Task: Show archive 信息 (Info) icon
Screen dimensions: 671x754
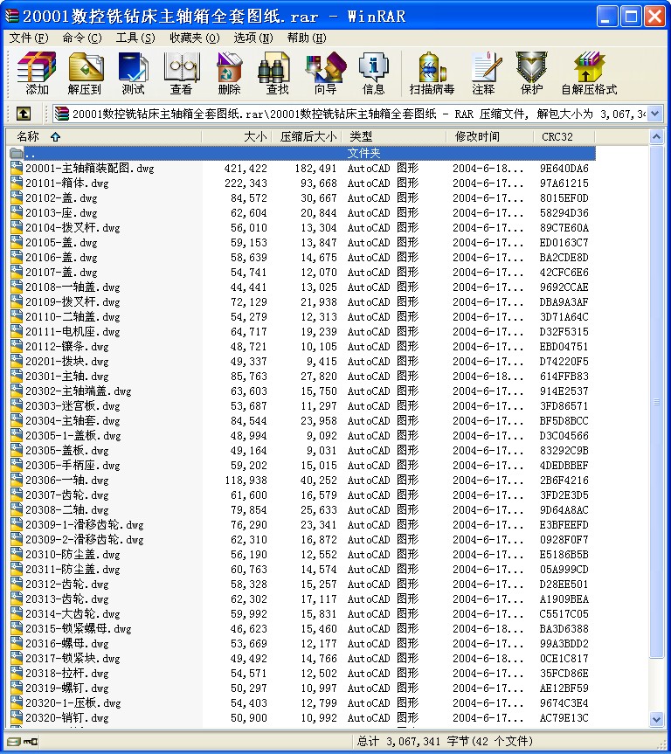Action: [373, 73]
